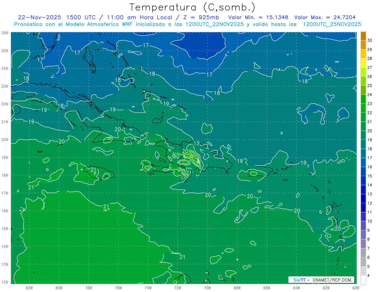The image size is (378, 292).
Task: Click the 15N latitude axis label
Action: 4,228
